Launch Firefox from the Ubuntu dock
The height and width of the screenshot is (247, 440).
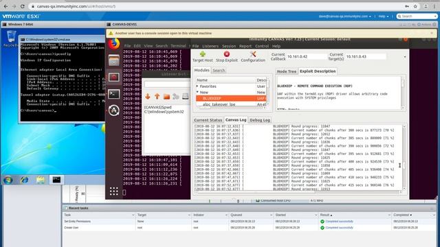[114, 44]
